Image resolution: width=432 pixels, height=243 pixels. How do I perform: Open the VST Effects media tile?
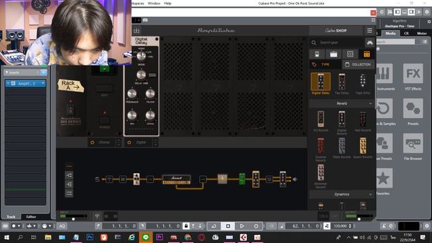pyautogui.click(x=413, y=76)
